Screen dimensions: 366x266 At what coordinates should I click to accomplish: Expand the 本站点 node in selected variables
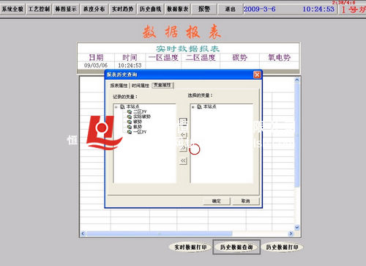tap(193, 107)
